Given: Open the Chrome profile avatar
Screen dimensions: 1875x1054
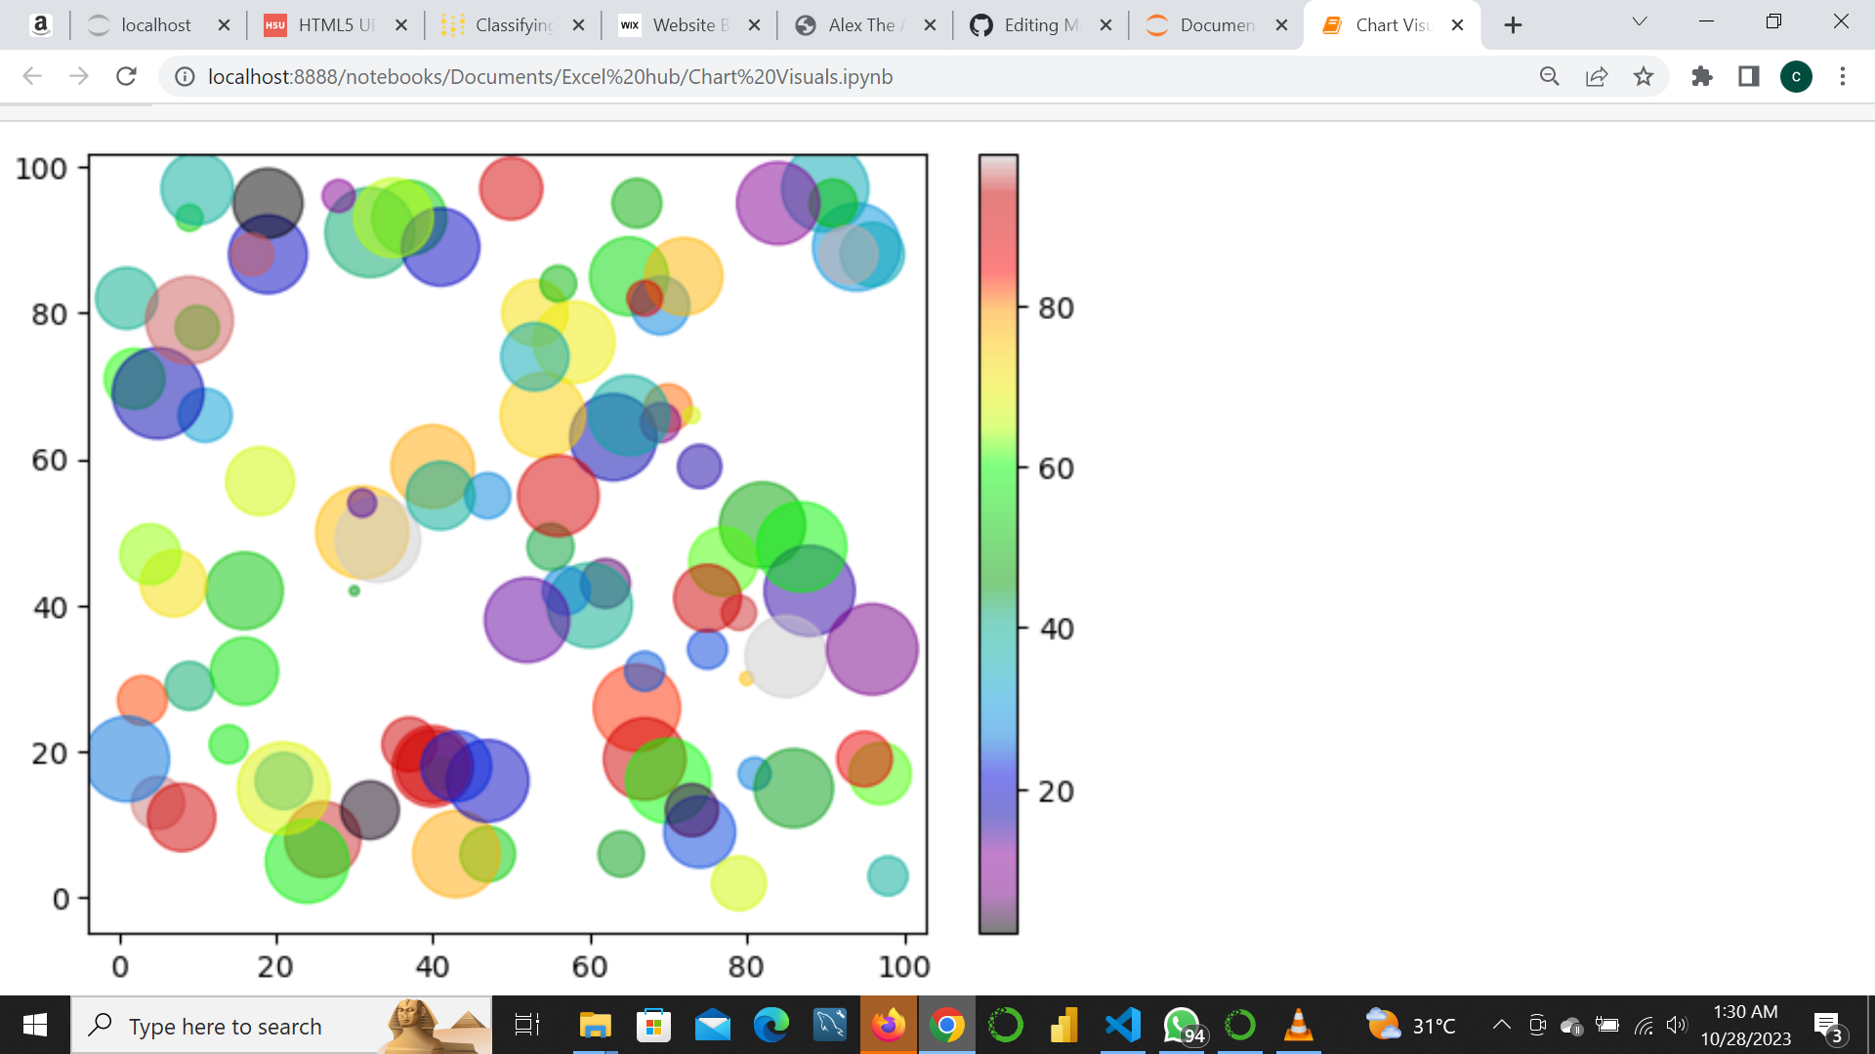Looking at the screenshot, I should pyautogui.click(x=1796, y=76).
